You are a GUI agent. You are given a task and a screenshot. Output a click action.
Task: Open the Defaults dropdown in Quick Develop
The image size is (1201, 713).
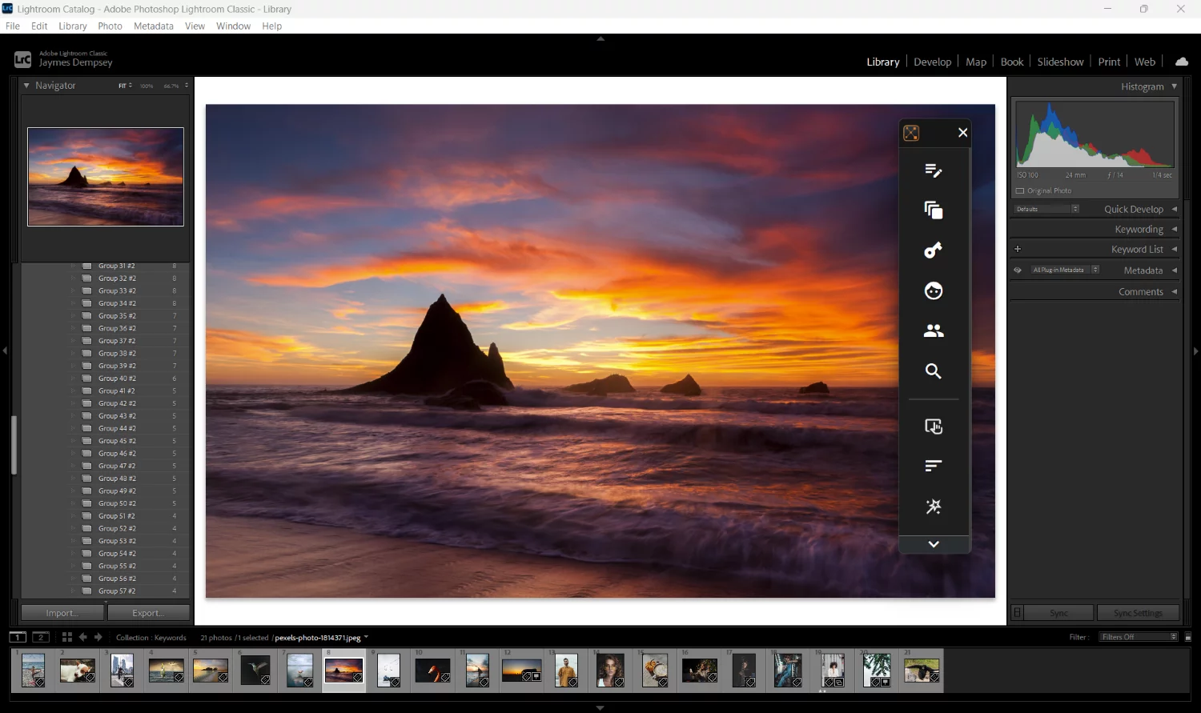[x=1076, y=208]
